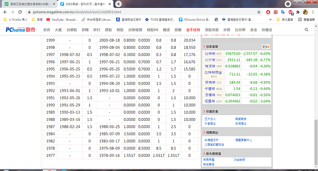Click the user profile avatar
This screenshot has width=318, height=171.
tap(306, 12)
